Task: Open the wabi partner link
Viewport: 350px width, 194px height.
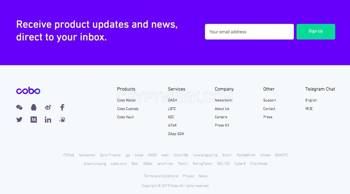Action: 165,155
